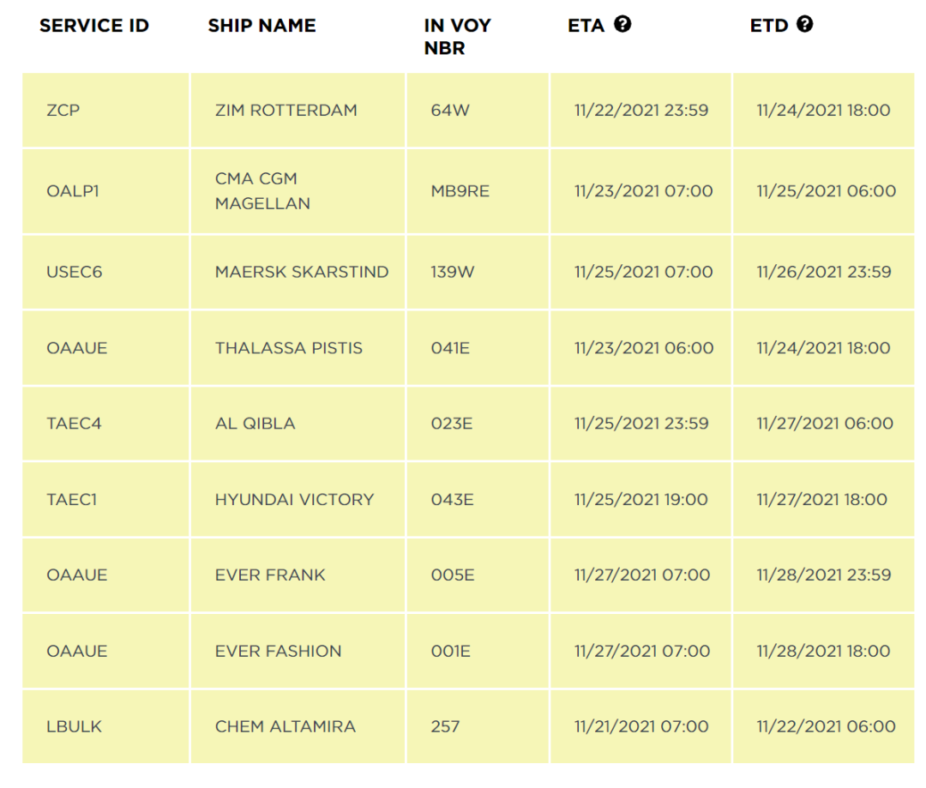Screen dimensions: 926x788
Task: Click ETD 11/28/2021 18:00
Action: pyautogui.click(x=823, y=653)
